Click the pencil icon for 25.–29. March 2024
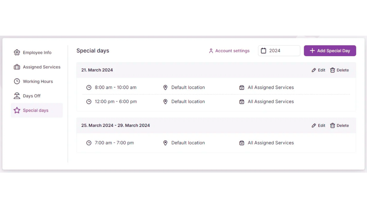The height and width of the screenshot is (206, 367). [314, 126]
